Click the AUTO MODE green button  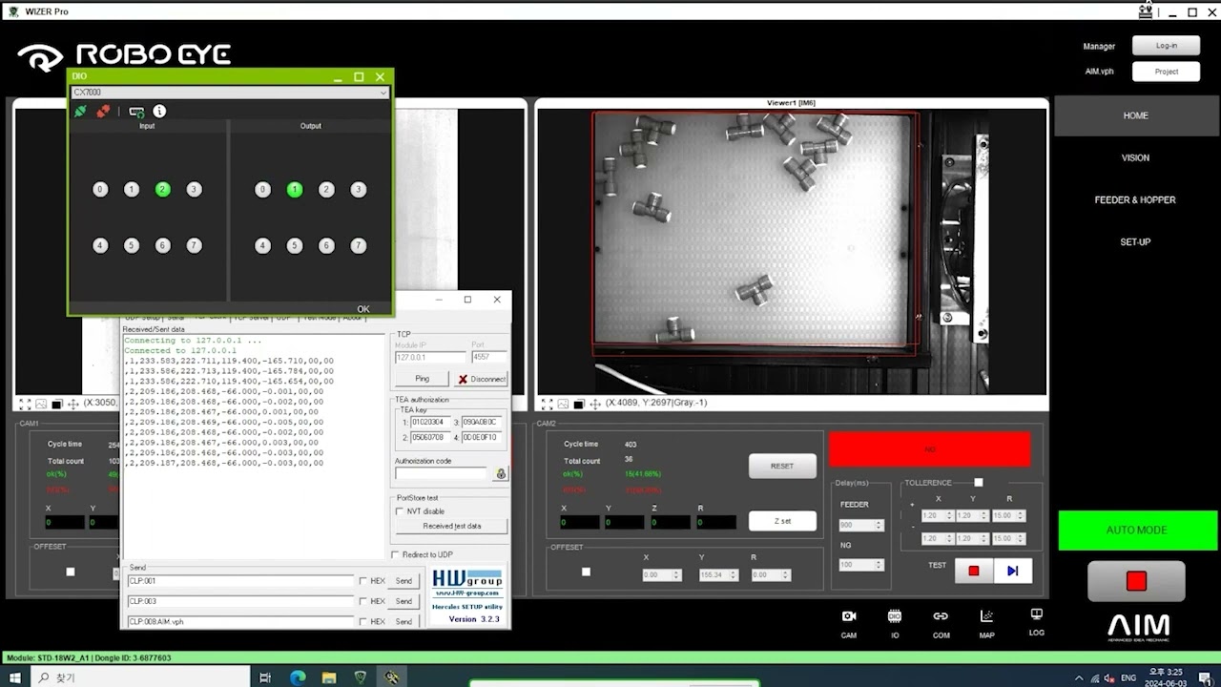click(1137, 531)
